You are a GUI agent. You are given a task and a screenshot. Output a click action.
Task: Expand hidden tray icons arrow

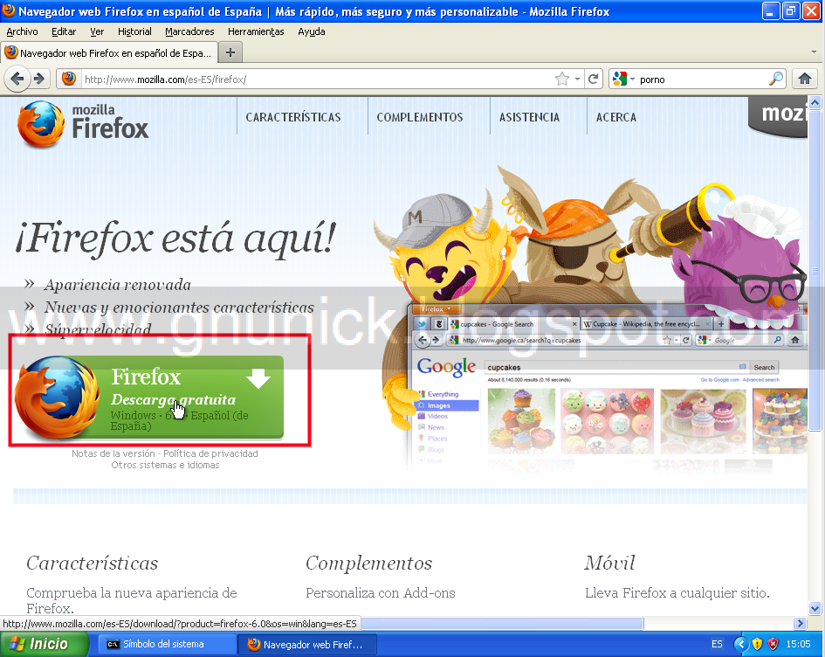741,644
